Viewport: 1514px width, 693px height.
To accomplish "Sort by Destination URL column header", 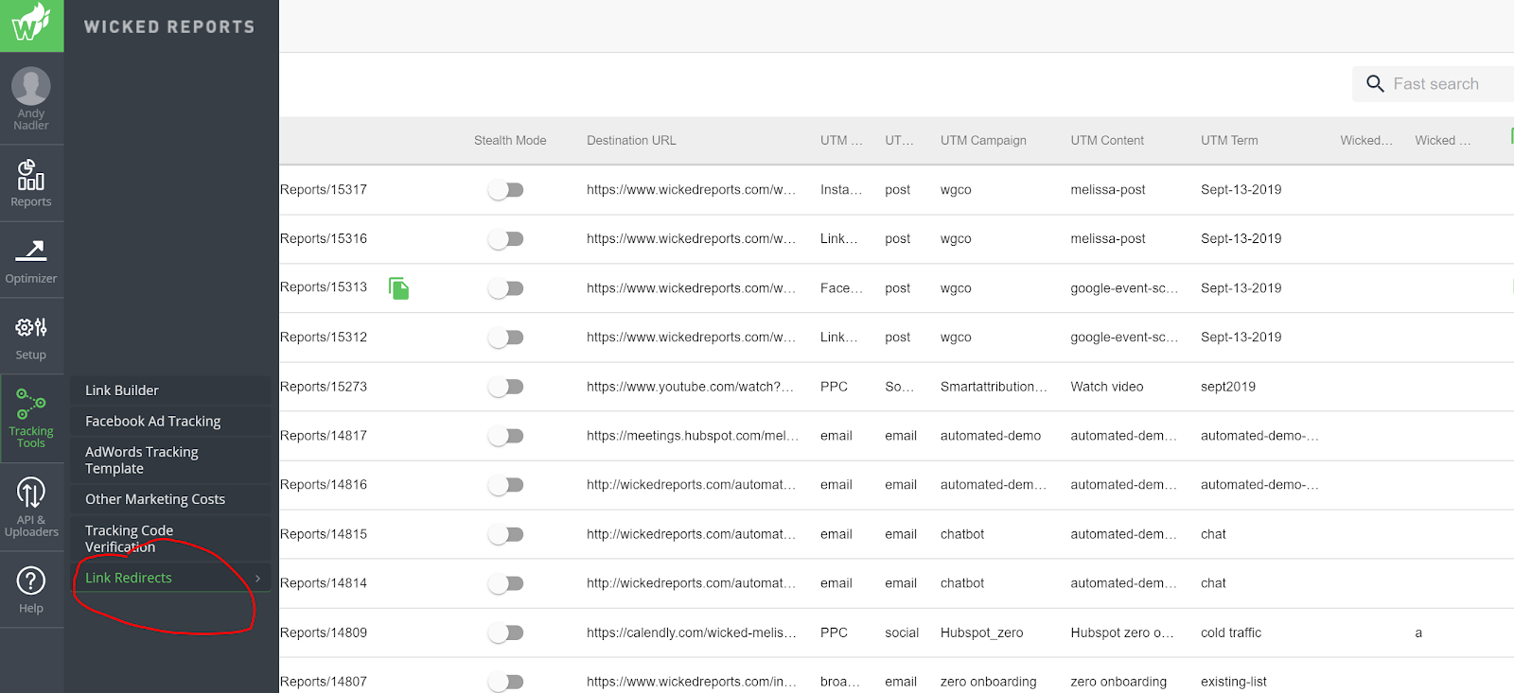I will (x=631, y=140).
